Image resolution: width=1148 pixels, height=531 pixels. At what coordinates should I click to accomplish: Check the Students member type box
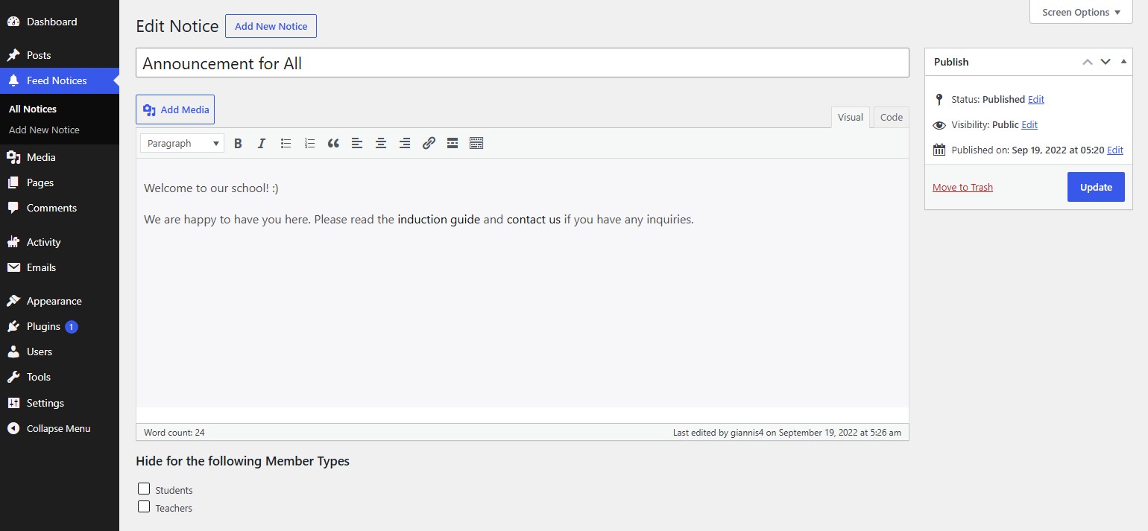click(x=144, y=489)
